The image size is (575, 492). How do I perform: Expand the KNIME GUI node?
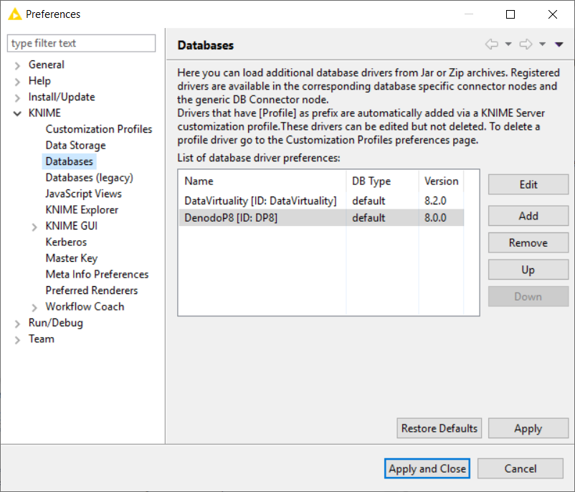pos(34,227)
